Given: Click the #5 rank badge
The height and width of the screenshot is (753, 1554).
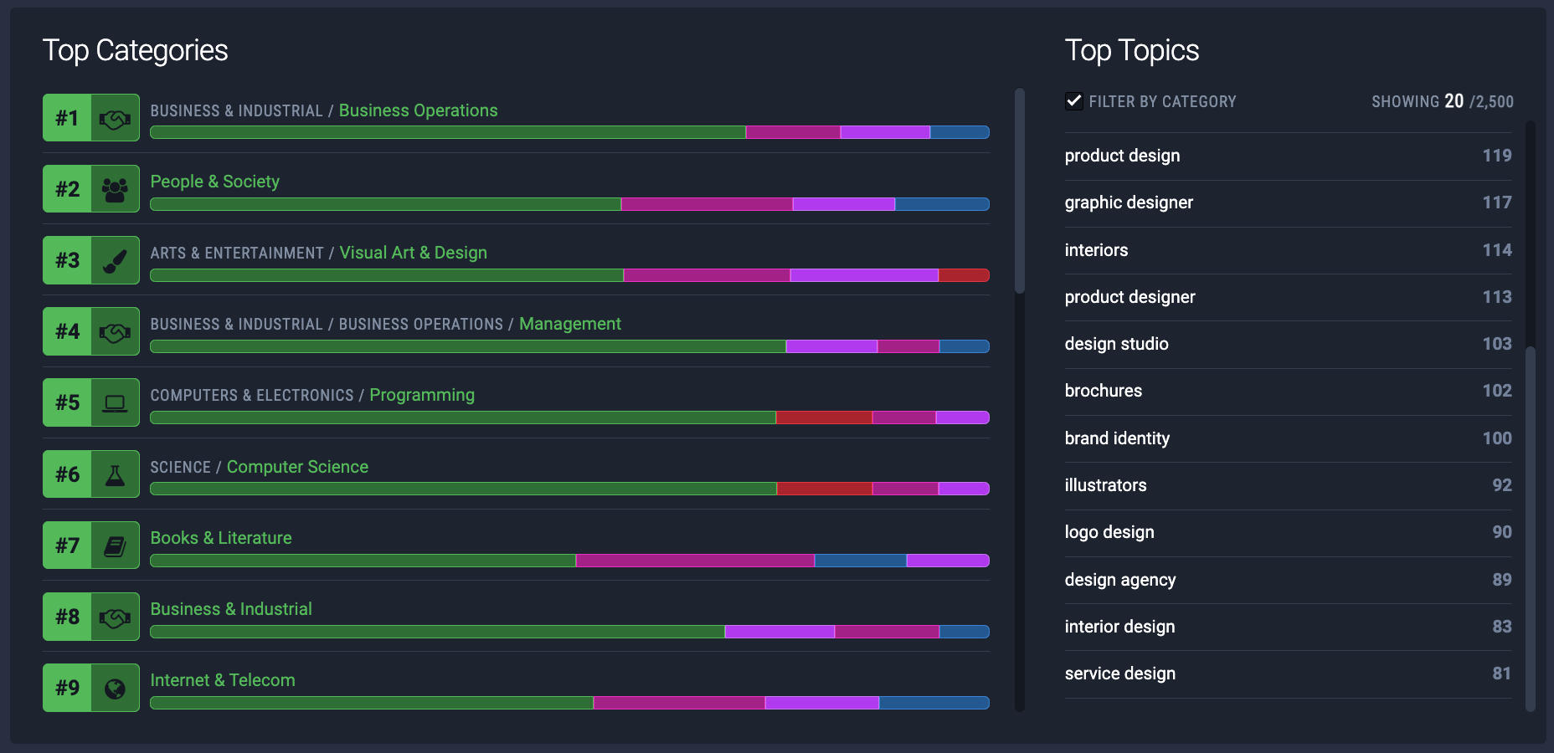Looking at the screenshot, I should pos(67,402).
